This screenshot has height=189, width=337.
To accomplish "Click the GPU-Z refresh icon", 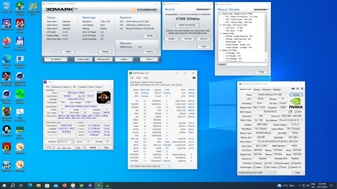I will (297, 89).
